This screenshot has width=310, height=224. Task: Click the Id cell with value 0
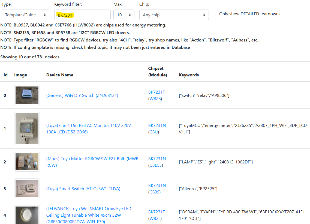pos(5,95)
